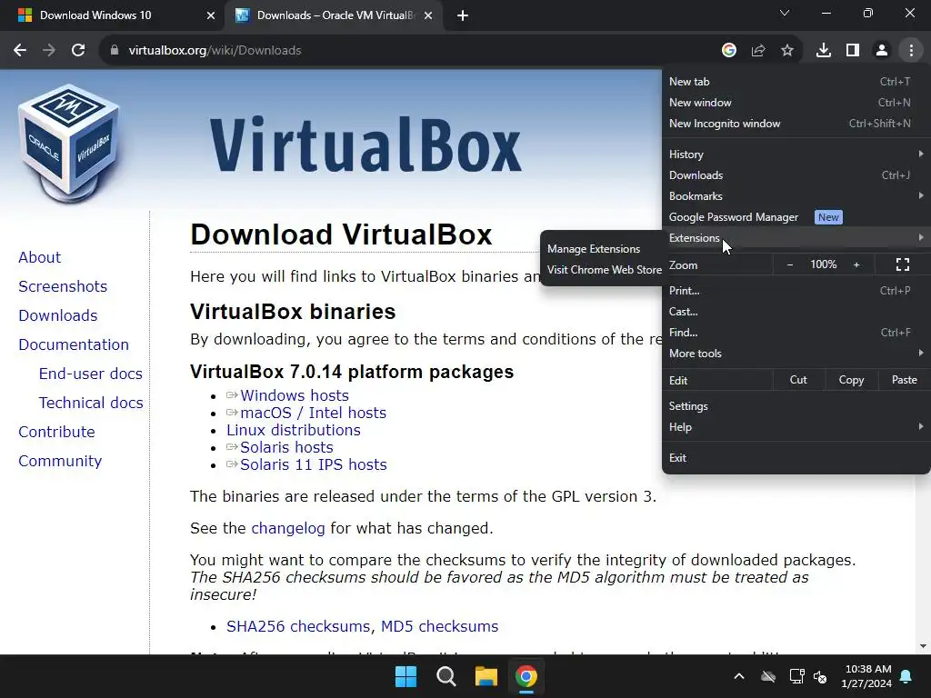Decrease zoom with the minus button

(790, 264)
